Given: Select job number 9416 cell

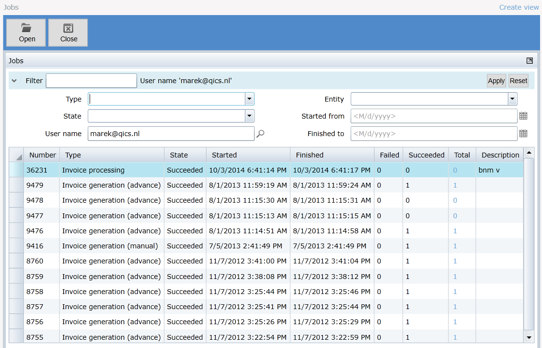Looking at the screenshot, I should [x=42, y=246].
